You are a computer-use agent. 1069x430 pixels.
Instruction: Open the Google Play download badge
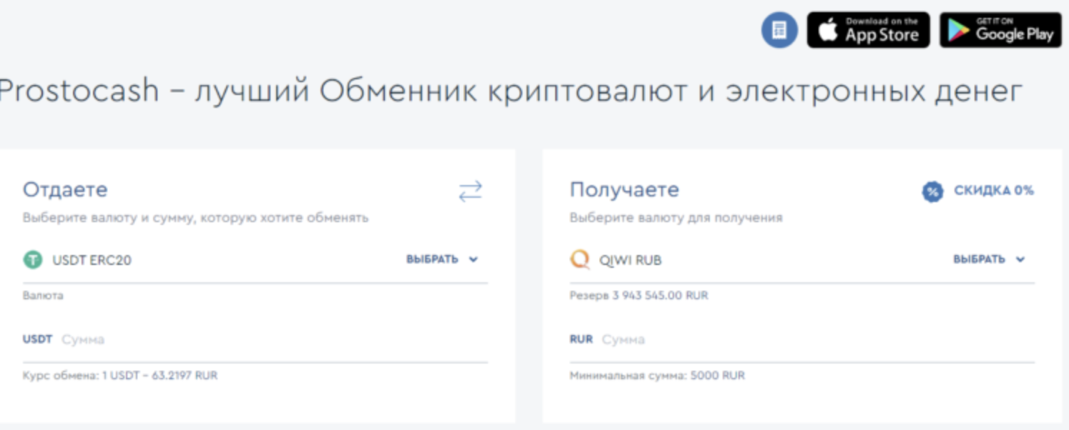[x=1000, y=30]
